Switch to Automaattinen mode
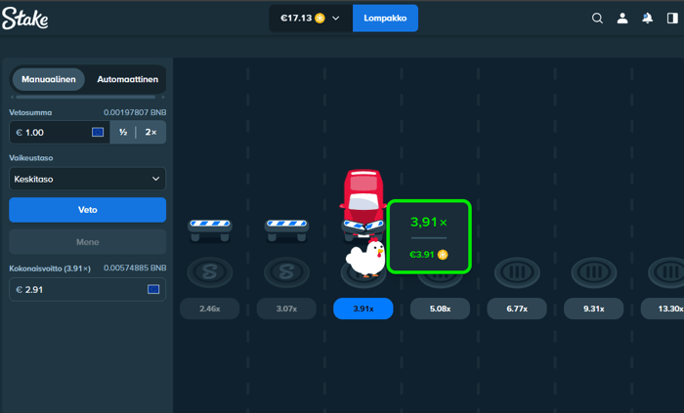The height and width of the screenshot is (413, 684). 127,79
